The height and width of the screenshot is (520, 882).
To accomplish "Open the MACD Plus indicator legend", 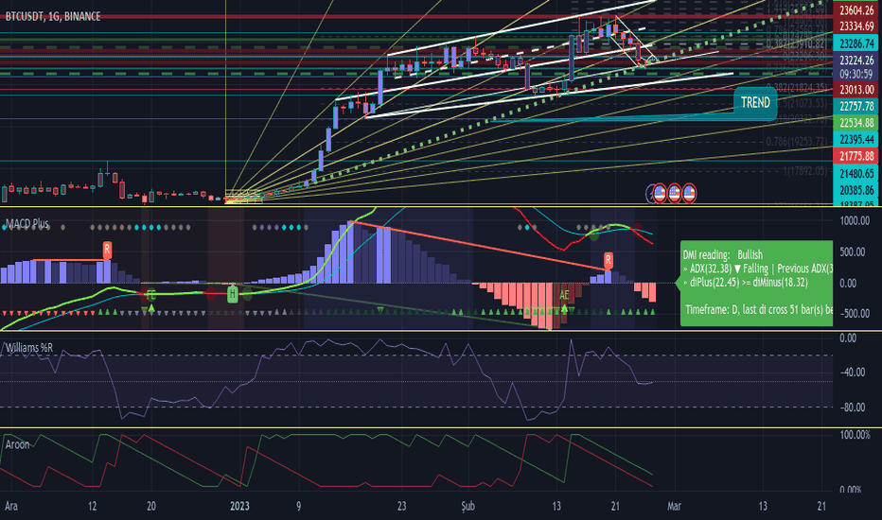I will [27, 224].
